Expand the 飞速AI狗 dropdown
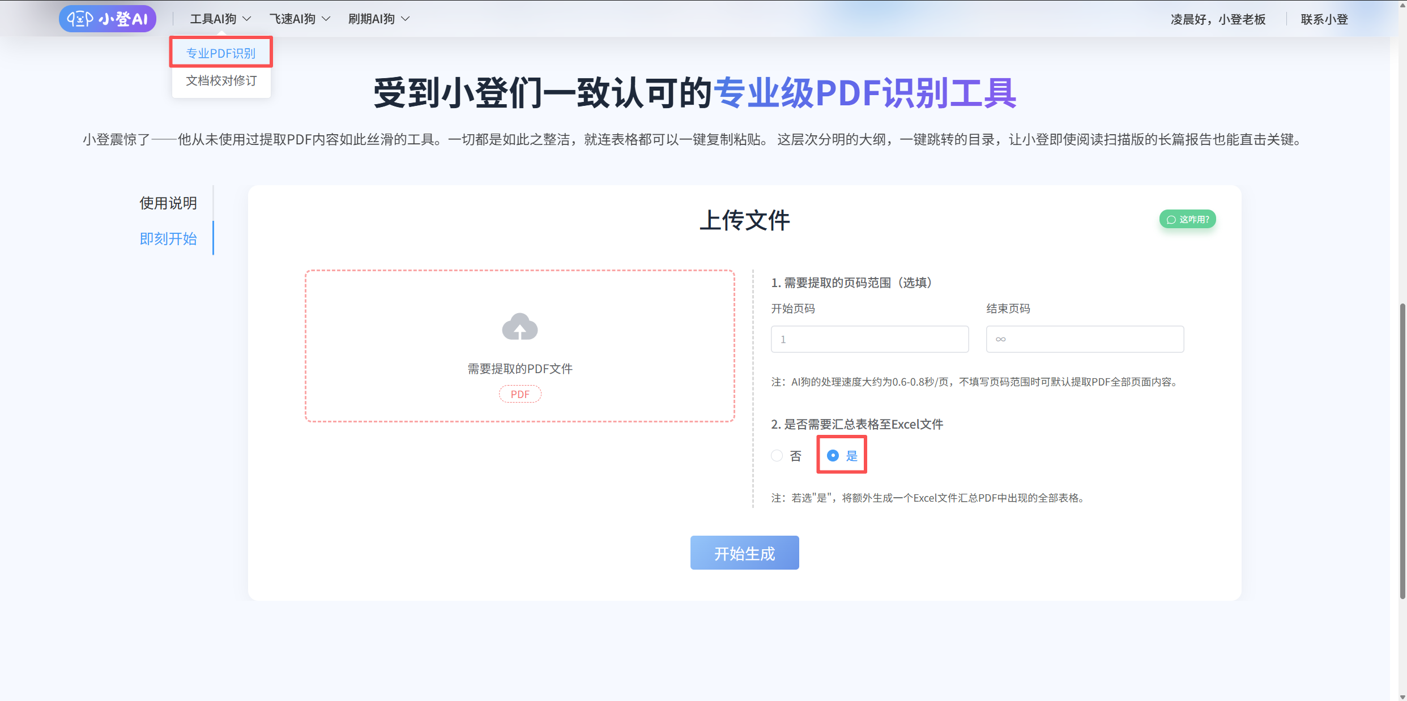Viewport: 1407px width, 701px height. (299, 19)
